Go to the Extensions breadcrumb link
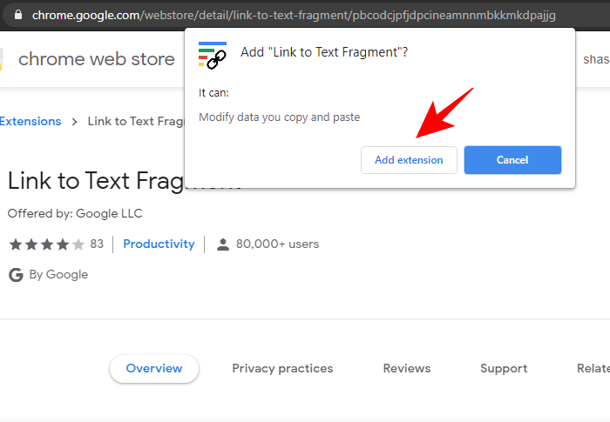 (30, 122)
